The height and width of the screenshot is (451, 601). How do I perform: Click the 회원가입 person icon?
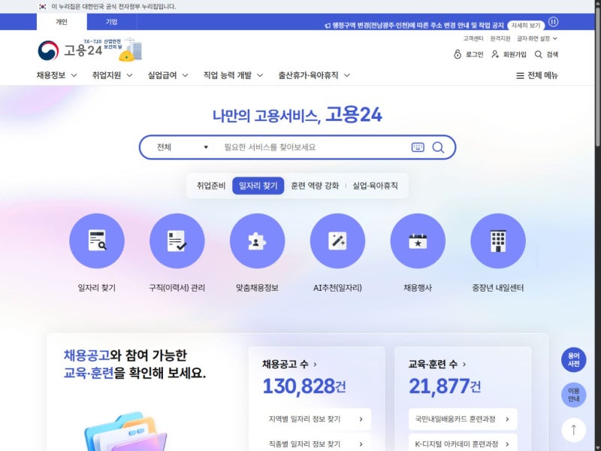tap(495, 54)
